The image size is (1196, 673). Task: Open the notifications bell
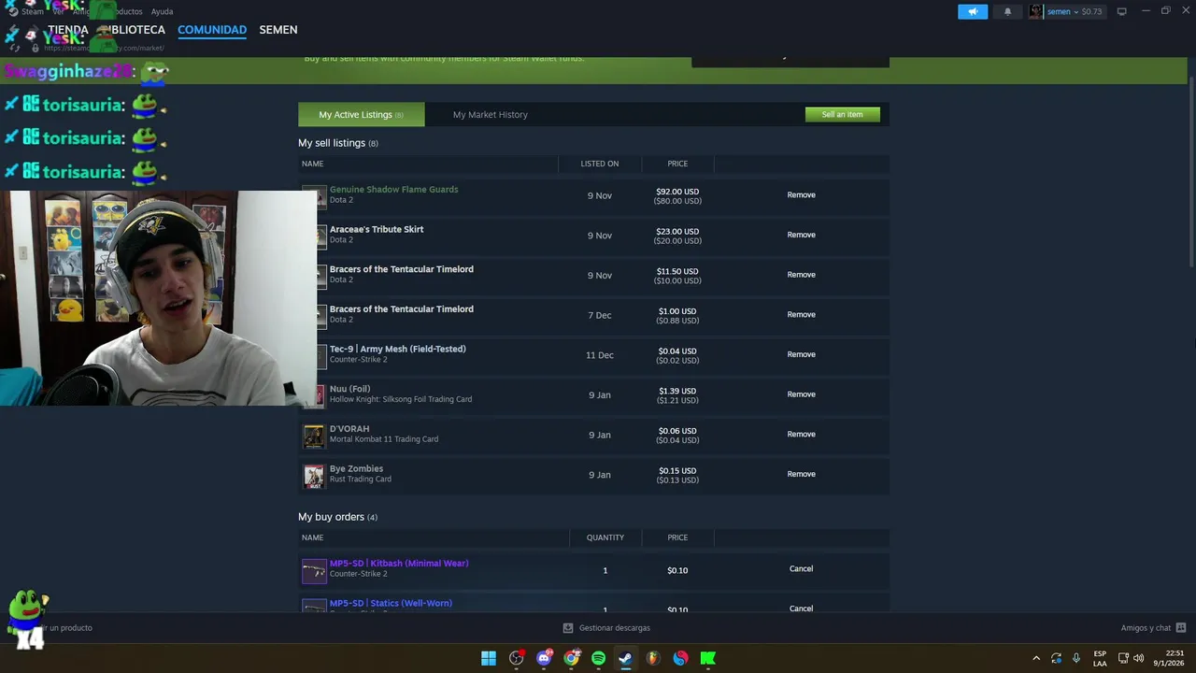1007,11
